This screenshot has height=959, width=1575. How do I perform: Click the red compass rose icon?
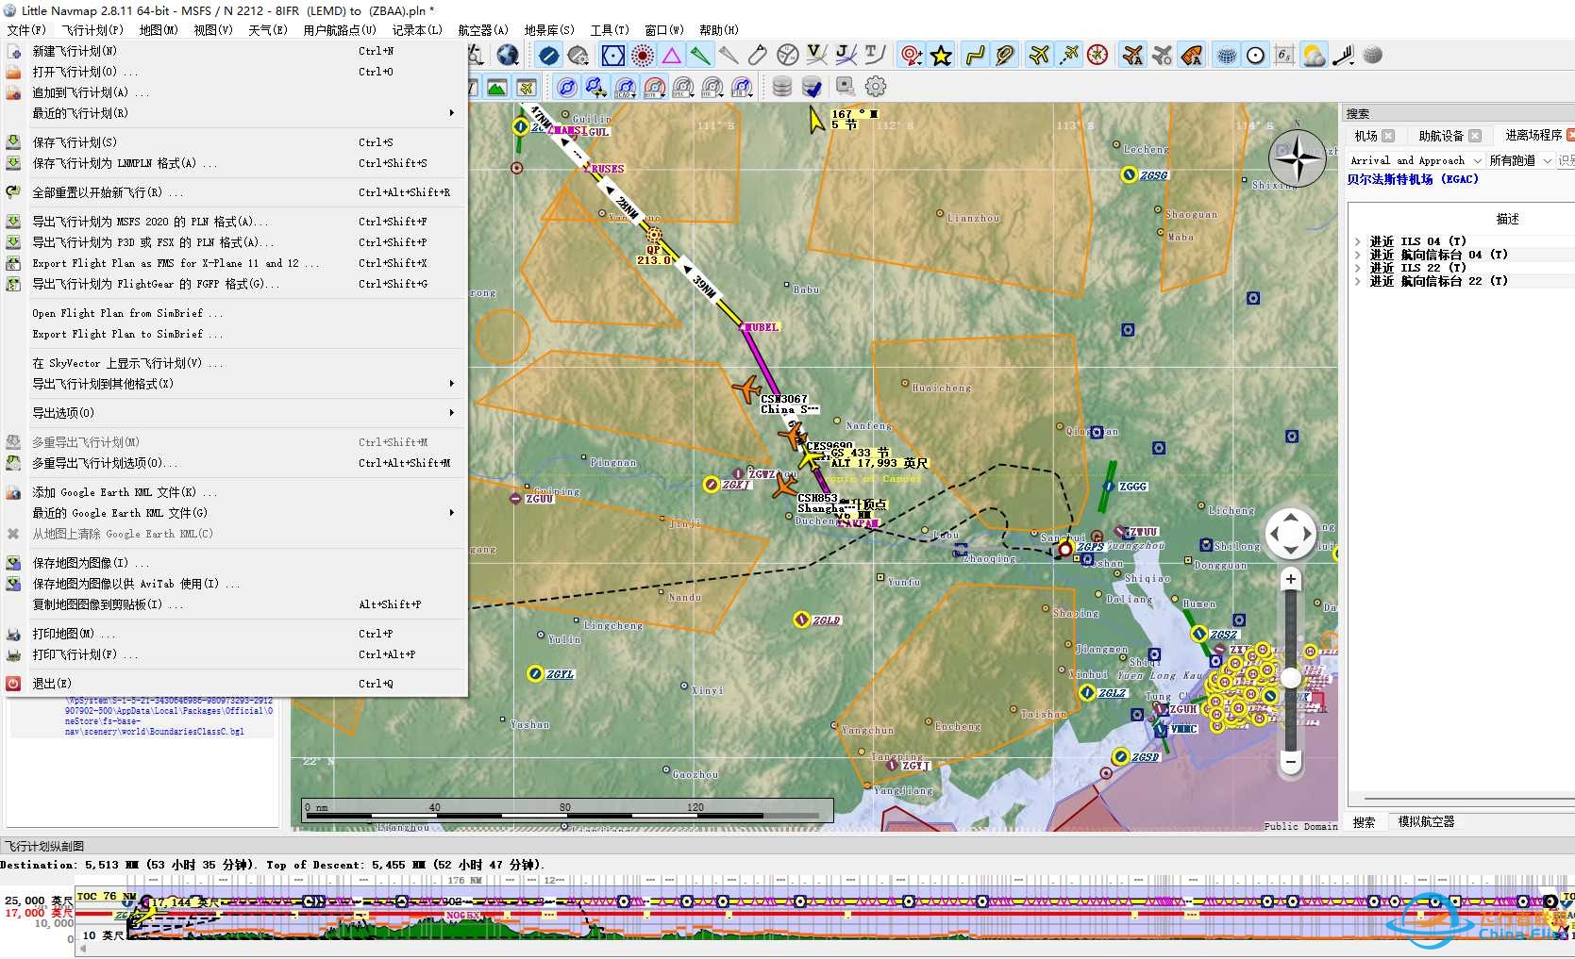(1097, 55)
